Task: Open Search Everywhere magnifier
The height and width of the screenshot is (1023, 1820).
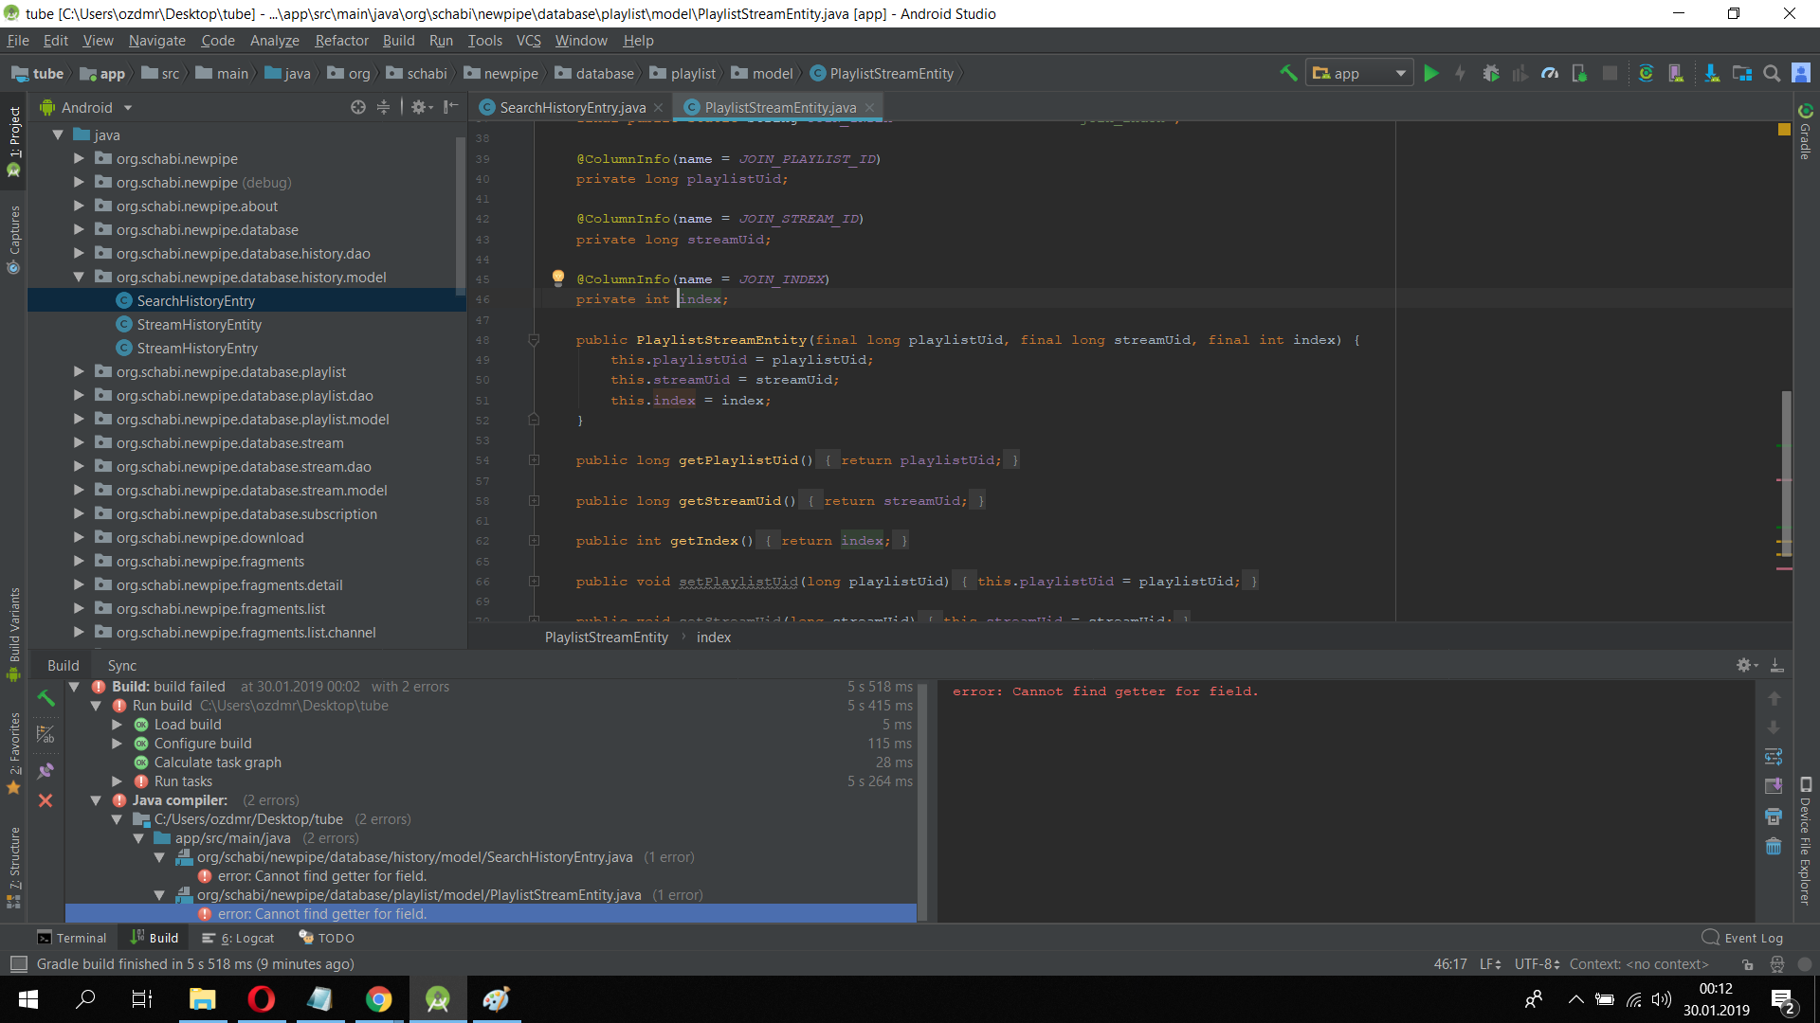Action: pyautogui.click(x=1772, y=73)
